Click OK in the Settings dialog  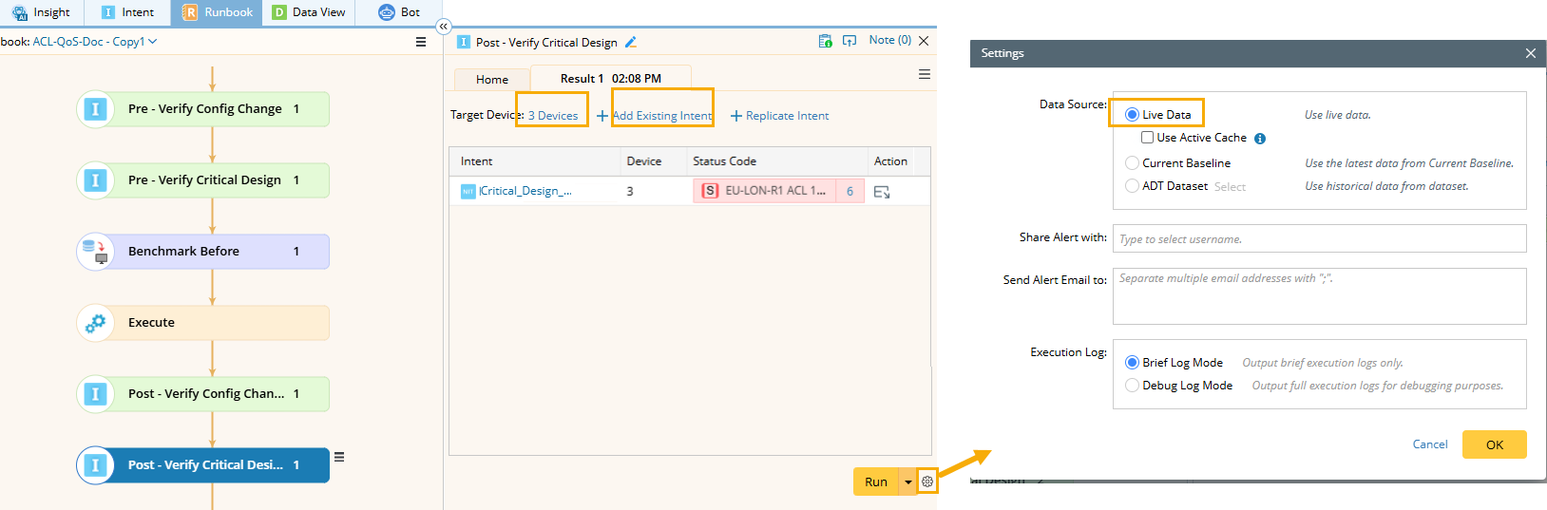pos(1495,444)
